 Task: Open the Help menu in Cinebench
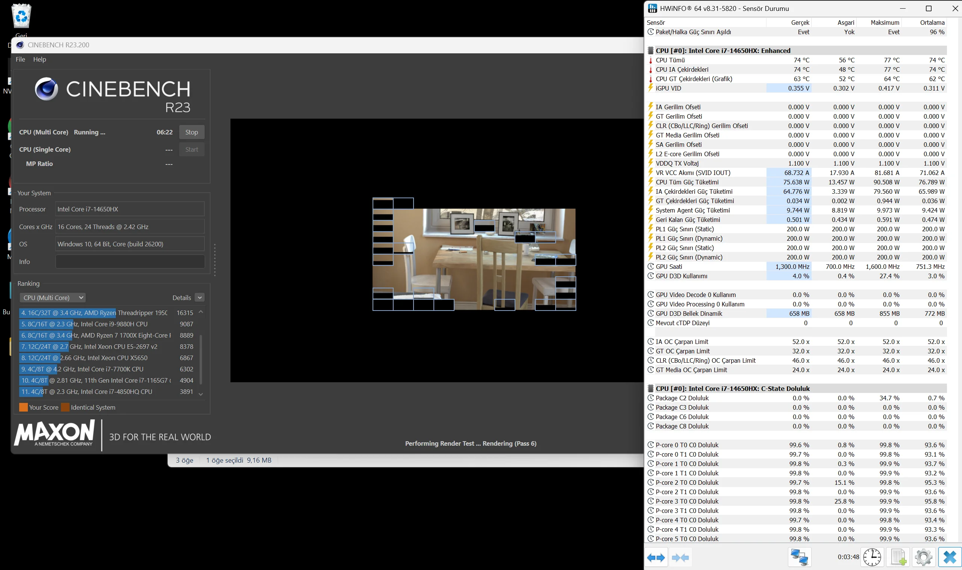[x=39, y=59]
